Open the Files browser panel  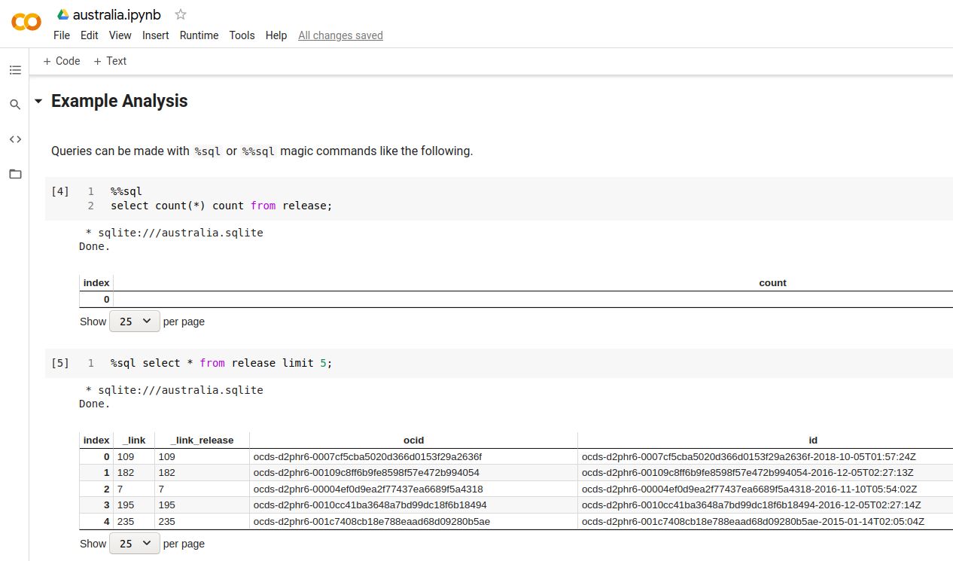click(x=15, y=174)
